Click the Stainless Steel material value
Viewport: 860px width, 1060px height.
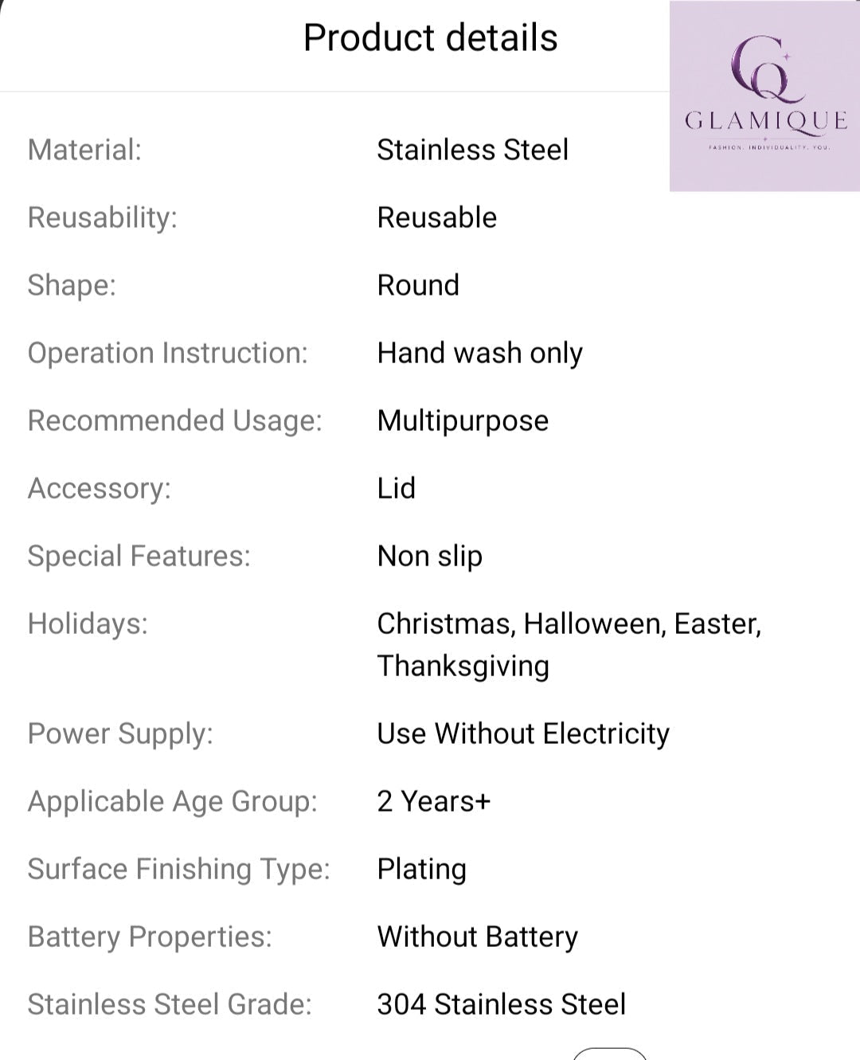tap(472, 150)
